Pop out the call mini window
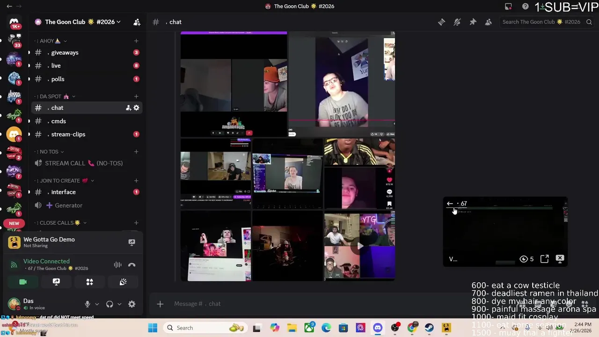The width and height of the screenshot is (599, 337). tap(544, 259)
